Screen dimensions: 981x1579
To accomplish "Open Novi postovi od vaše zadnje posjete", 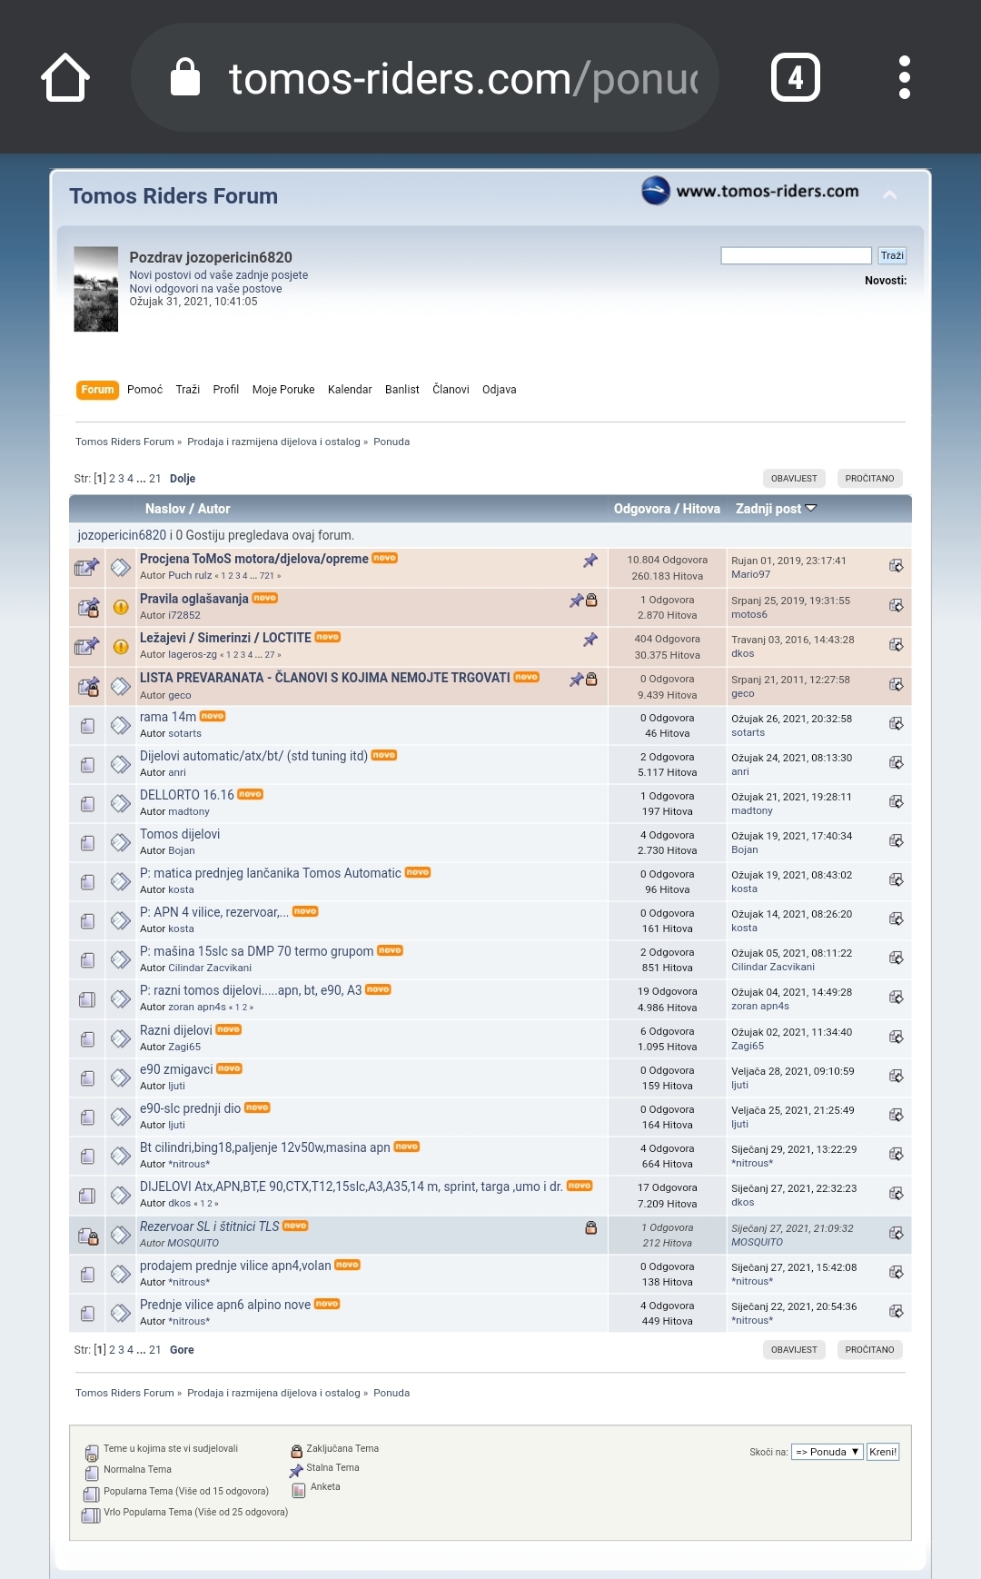I will pyautogui.click(x=219, y=275).
